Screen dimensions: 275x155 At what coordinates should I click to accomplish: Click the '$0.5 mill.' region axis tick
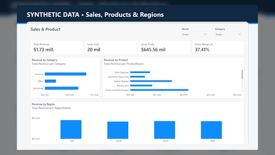coord(36,118)
